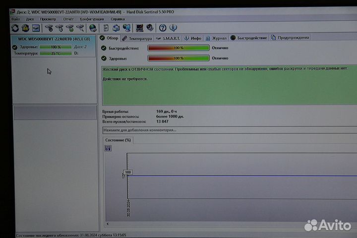Click the Действия не требуются text
This screenshot has height=238, width=357.
pos(125,79)
